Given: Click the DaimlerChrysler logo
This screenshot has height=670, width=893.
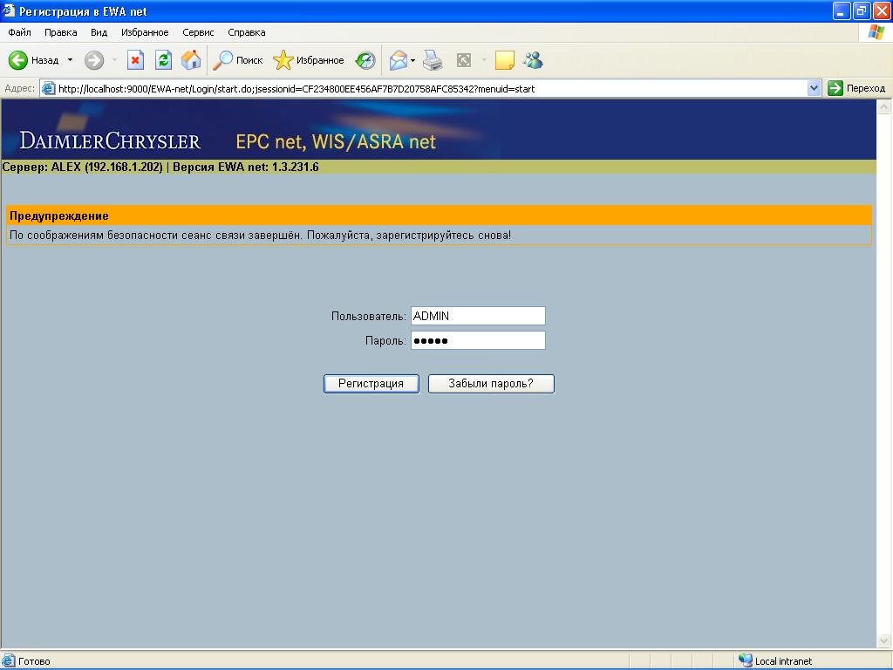Looking at the screenshot, I should pos(110,140).
